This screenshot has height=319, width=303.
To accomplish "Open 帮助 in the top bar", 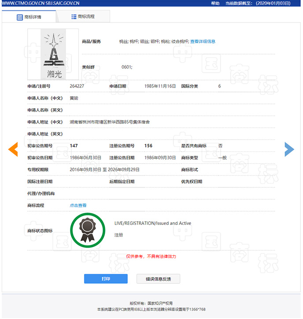I will tap(215, 3).
